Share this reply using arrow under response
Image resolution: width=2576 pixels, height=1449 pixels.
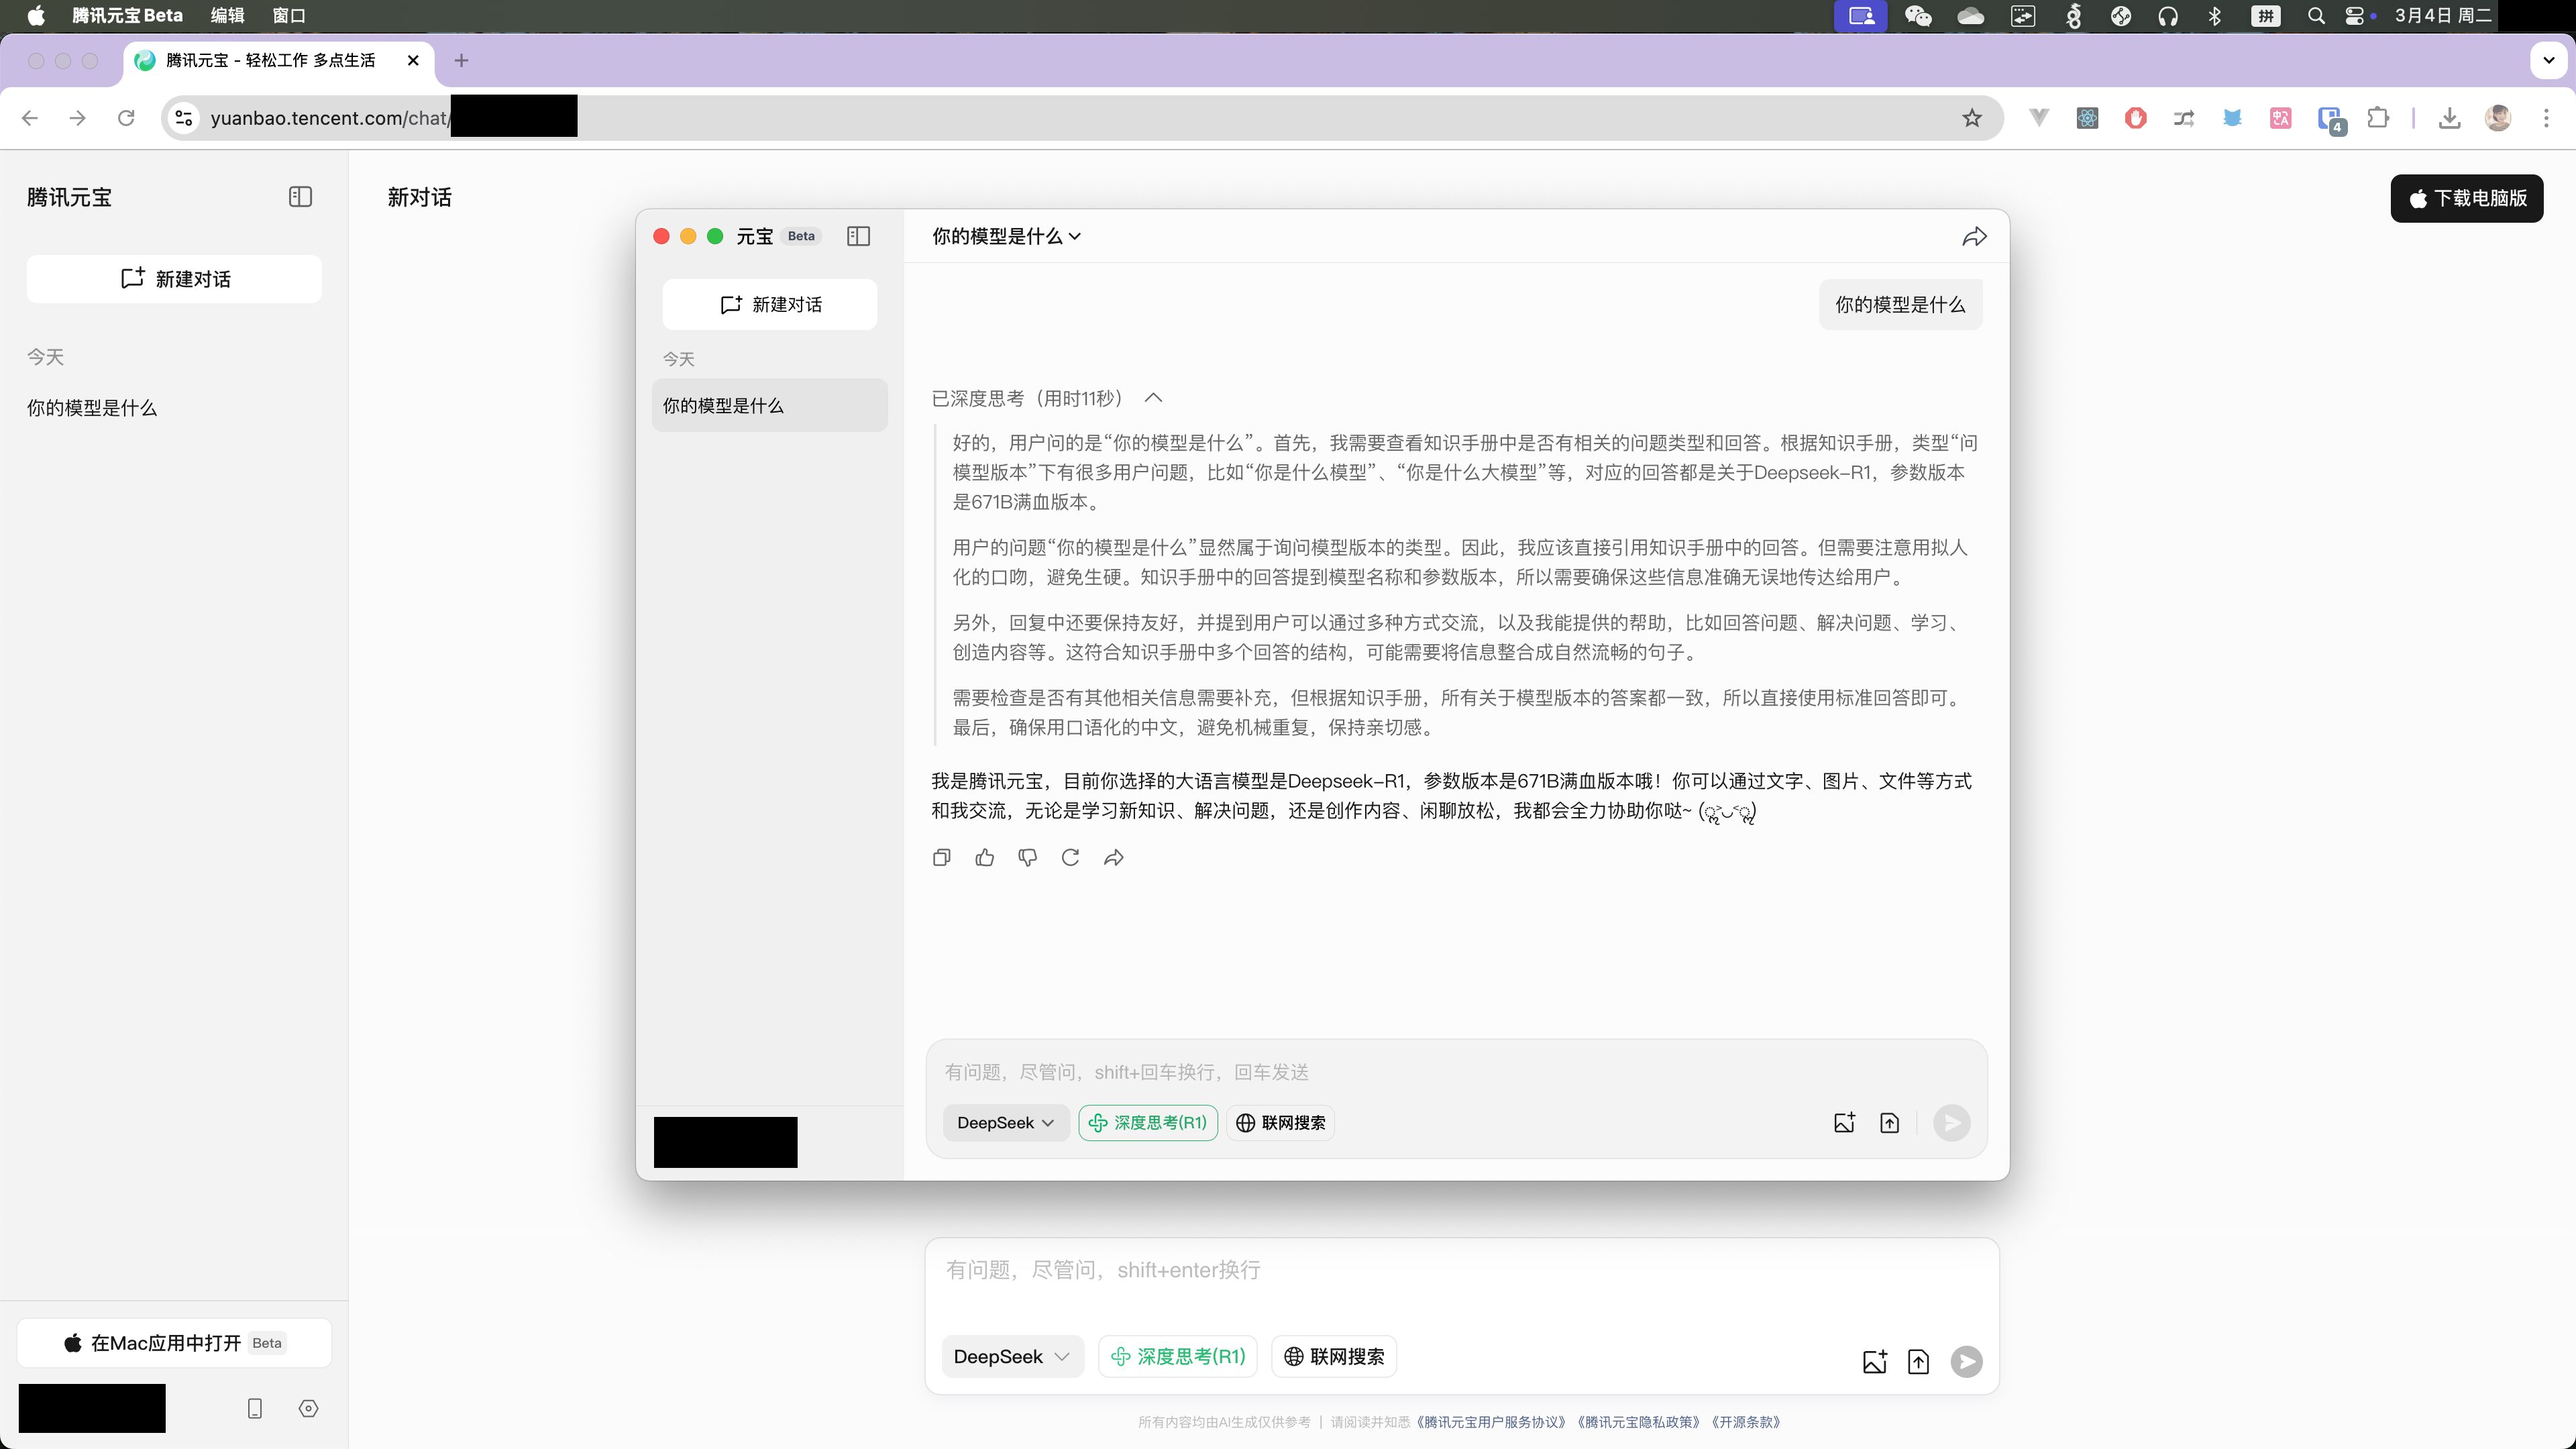coord(1114,858)
